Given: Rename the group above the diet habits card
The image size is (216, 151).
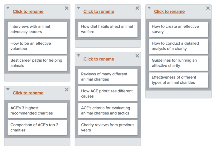Looking at the screenshot, I should (x=99, y=11).
